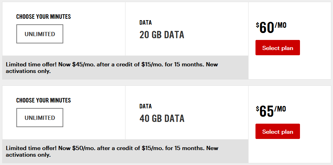333x165 pixels.
Task: Click the '/MO' suffix beside 65
Action: tap(280, 109)
